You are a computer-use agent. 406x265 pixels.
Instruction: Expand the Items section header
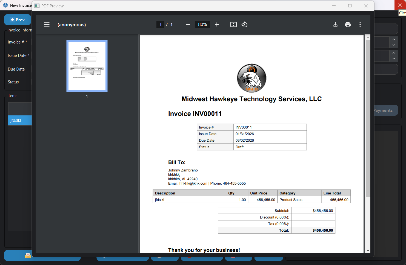[12, 95]
